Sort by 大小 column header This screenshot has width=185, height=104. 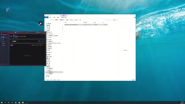(x=103, y=23)
